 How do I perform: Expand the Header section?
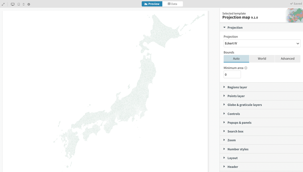tap(261, 167)
